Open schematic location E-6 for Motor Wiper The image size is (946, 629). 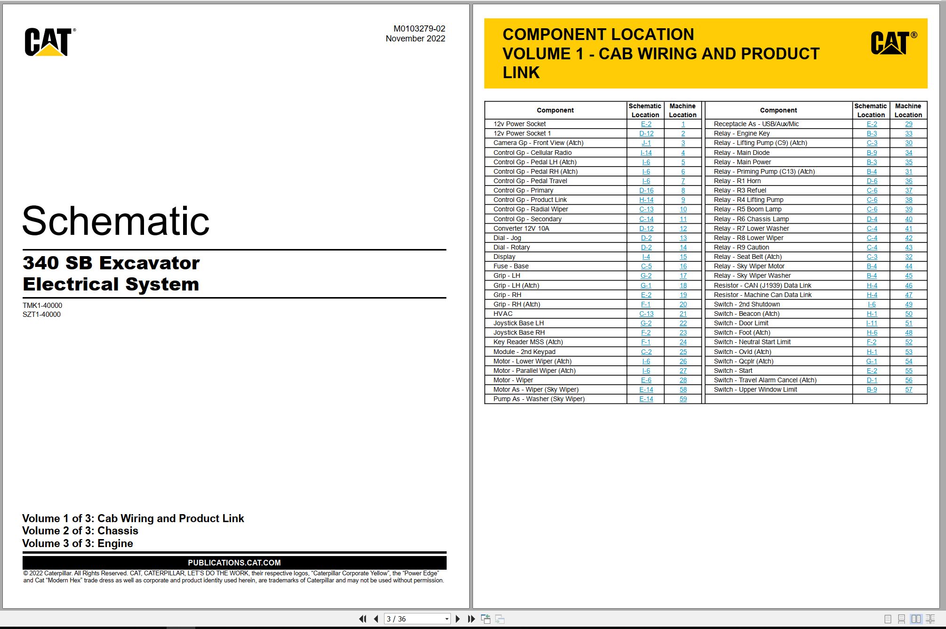click(x=646, y=380)
